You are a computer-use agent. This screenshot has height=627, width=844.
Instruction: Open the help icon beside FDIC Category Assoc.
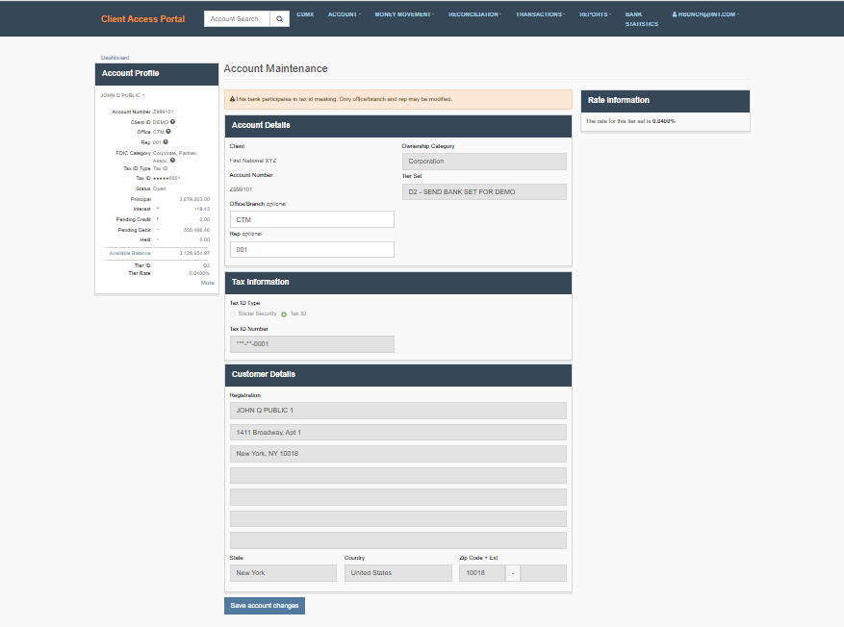[x=173, y=161]
